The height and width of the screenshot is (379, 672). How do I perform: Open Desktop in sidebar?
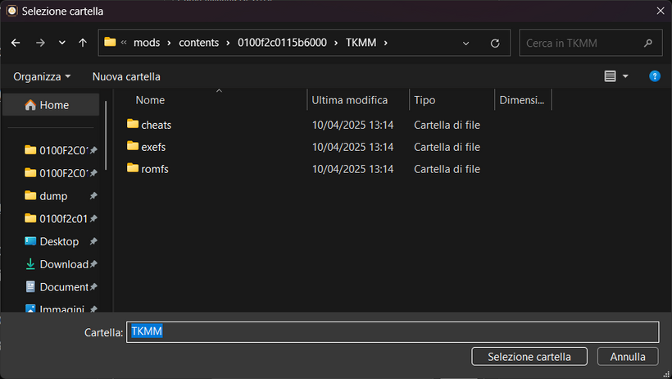[x=59, y=242]
